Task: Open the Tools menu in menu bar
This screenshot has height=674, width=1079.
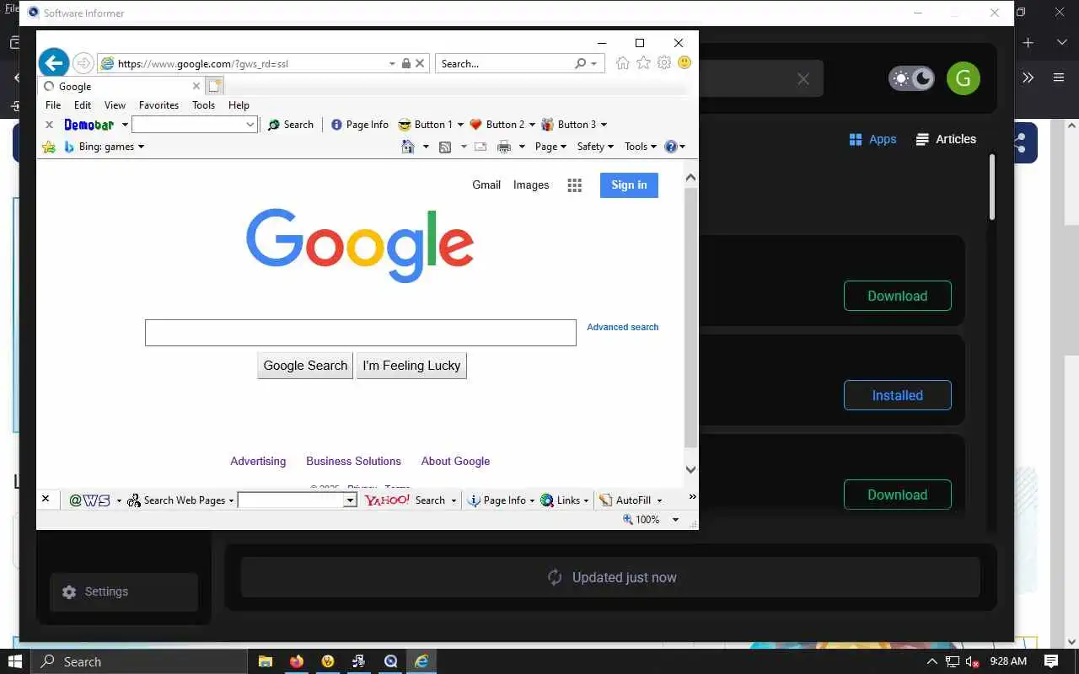Action: [x=203, y=105]
